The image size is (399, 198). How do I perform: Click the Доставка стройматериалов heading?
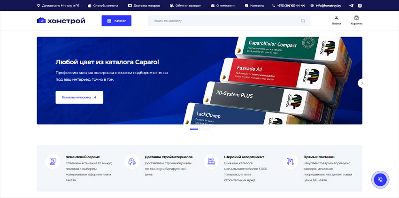(169, 157)
